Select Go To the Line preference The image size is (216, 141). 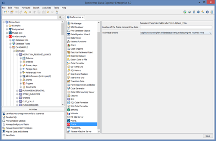77,67
